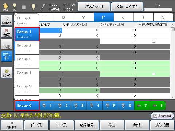Click the gray stop square icon
Screen dimensions: 175x131
(x=24, y=7)
